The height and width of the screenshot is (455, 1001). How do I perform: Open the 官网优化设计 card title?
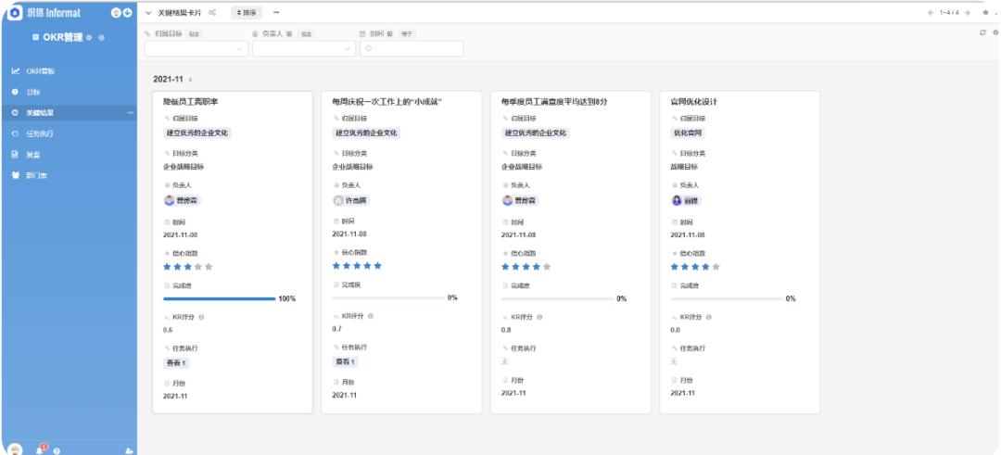pos(693,101)
